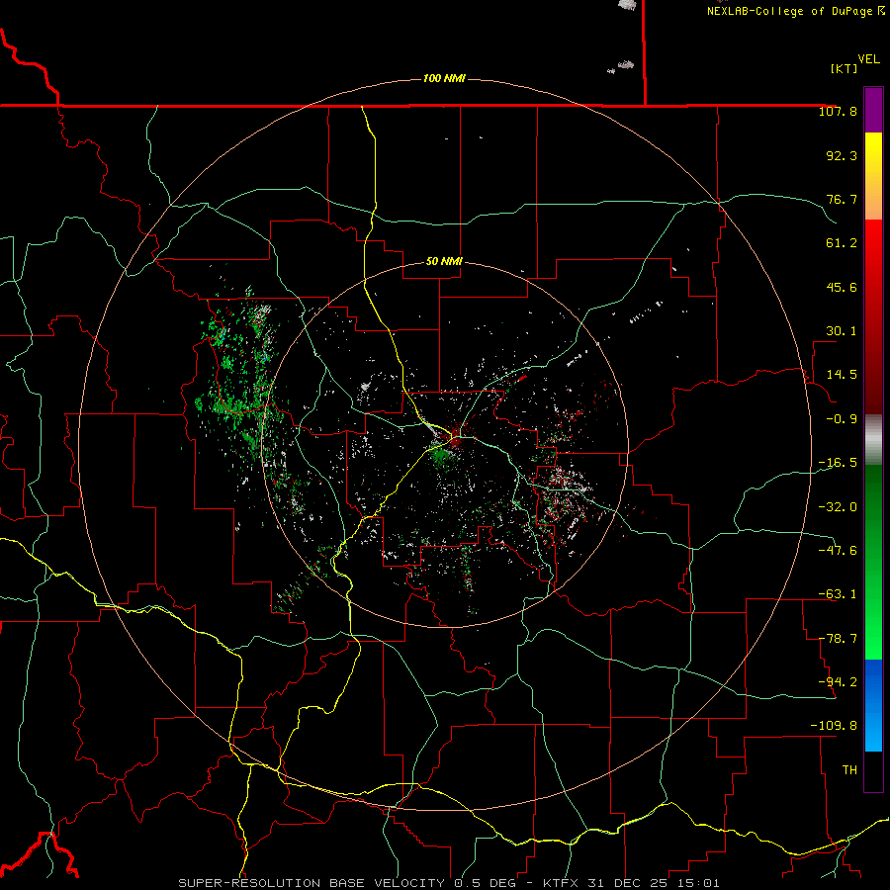The height and width of the screenshot is (890, 890).
Task: Click the product caption text at the bottom
Action: coord(449,883)
